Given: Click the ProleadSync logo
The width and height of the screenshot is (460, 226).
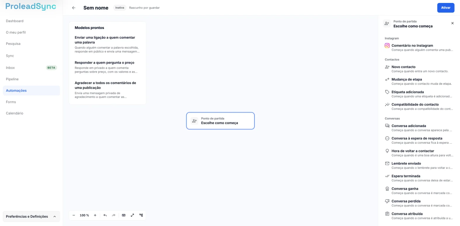Looking at the screenshot, I should (31, 6).
